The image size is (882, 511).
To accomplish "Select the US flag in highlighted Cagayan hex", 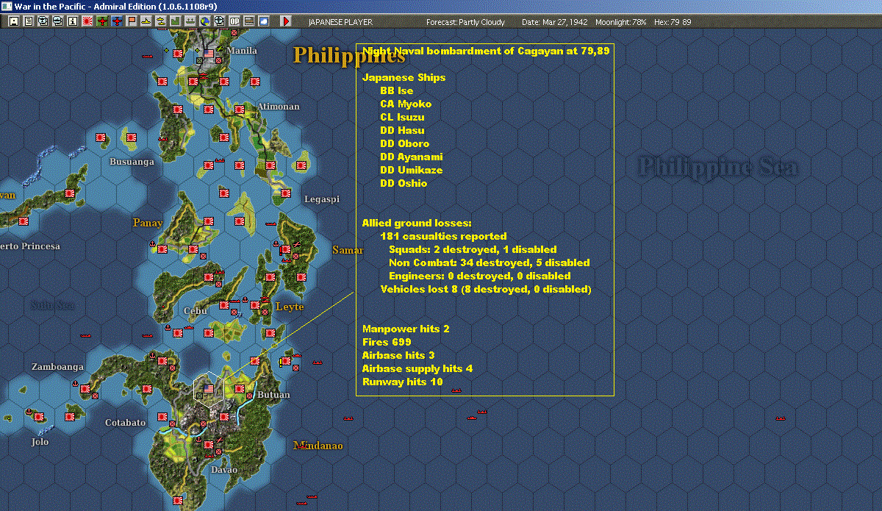I will (209, 388).
